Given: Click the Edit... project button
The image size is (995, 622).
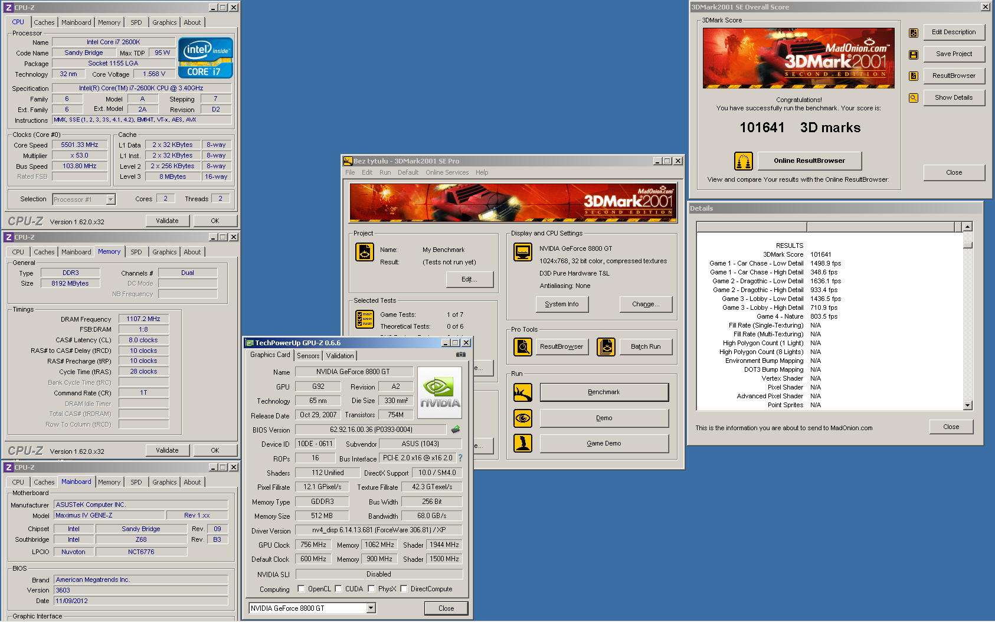Looking at the screenshot, I should [x=470, y=280].
